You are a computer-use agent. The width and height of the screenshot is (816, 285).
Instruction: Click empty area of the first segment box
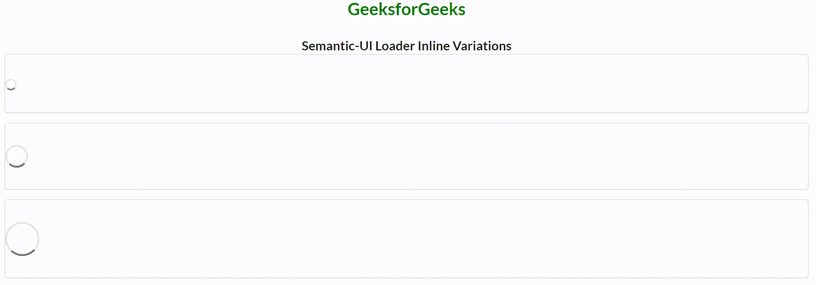pos(404,84)
